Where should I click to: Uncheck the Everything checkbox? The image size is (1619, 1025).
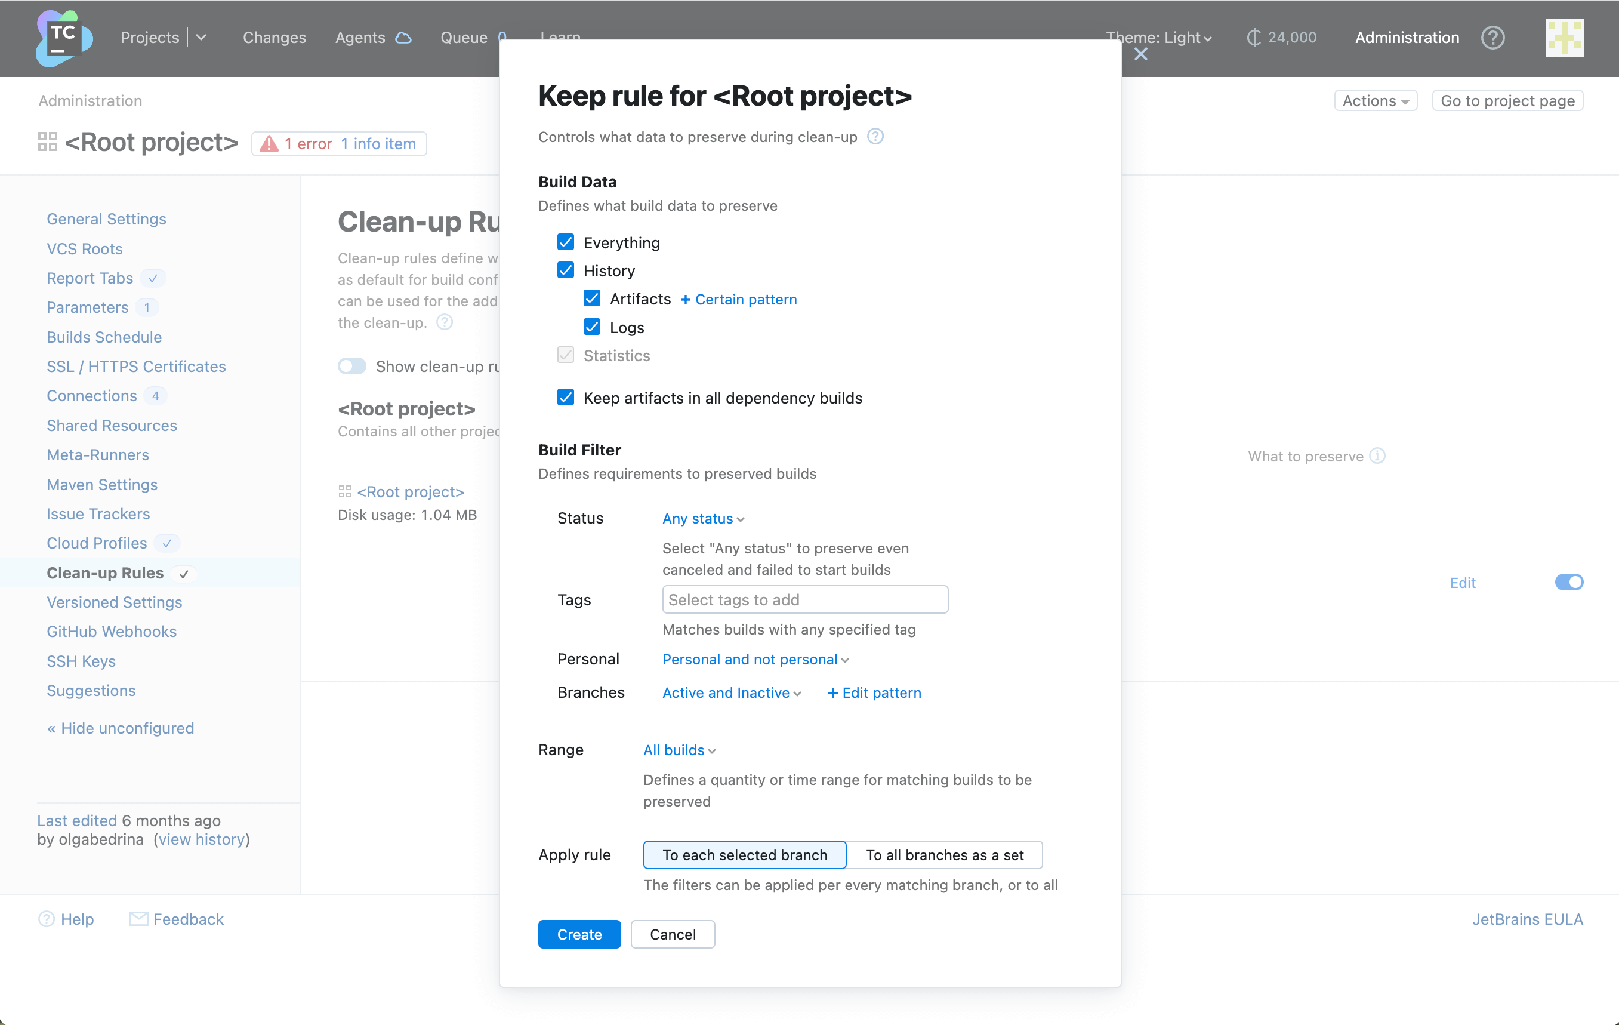(x=566, y=242)
